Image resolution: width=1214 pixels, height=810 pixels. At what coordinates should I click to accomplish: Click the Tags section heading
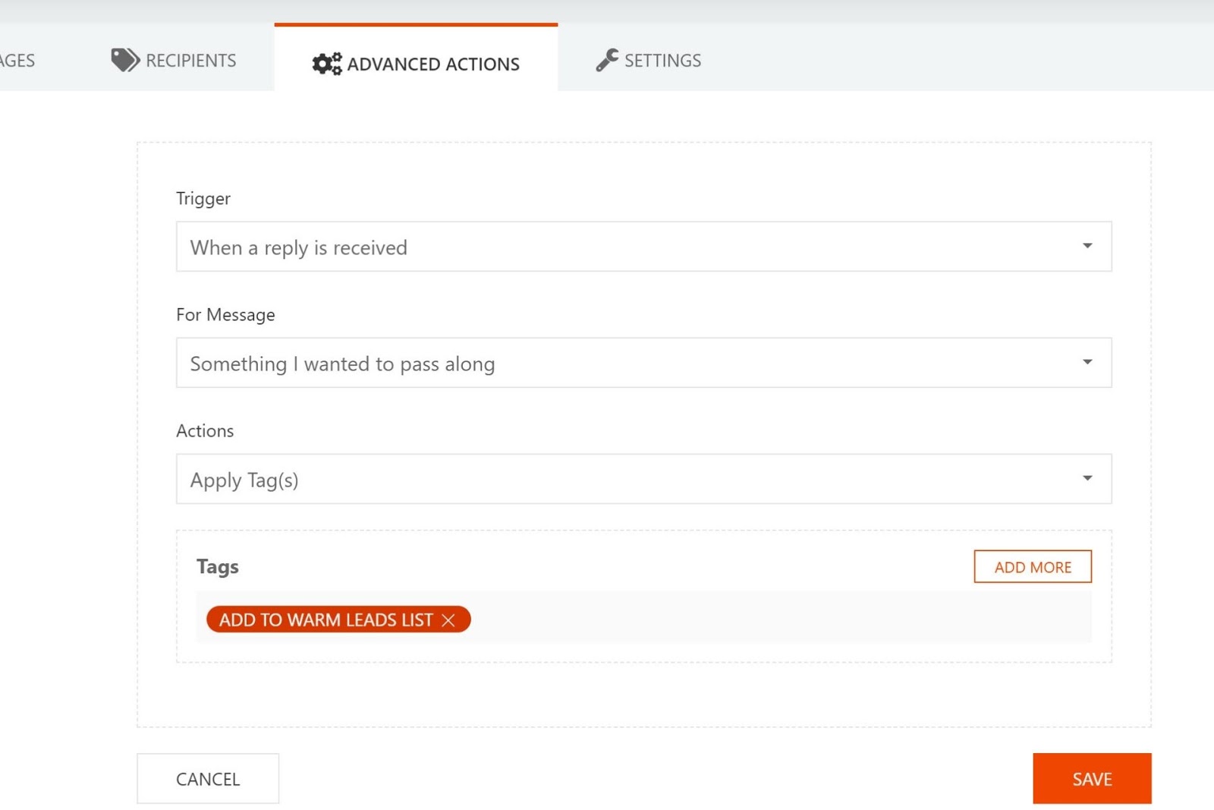pyautogui.click(x=218, y=567)
